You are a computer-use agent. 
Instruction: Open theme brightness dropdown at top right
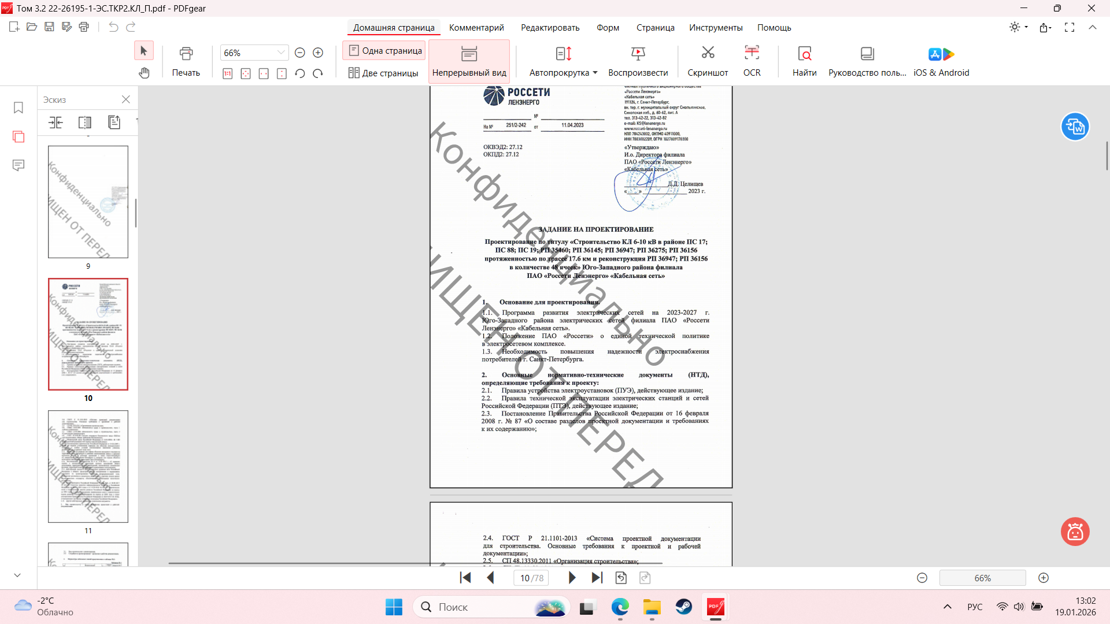click(x=1019, y=27)
